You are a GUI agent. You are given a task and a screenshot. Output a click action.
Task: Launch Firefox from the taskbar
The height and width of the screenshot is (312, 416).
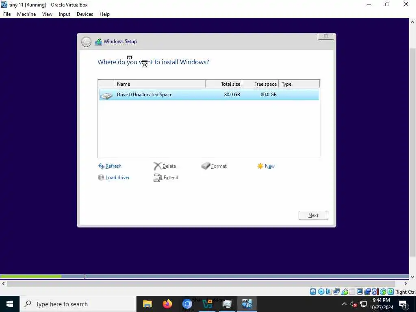tap(167, 304)
